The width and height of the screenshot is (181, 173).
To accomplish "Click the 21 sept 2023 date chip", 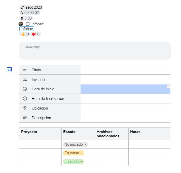I will pos(31,7).
